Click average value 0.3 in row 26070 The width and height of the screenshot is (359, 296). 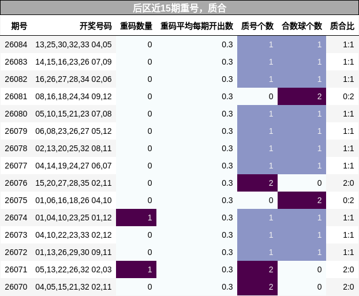tap(227, 287)
